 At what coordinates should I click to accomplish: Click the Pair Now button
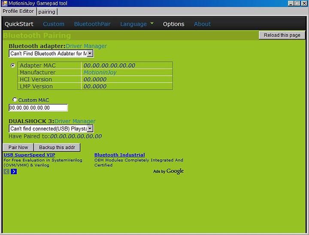pyautogui.click(x=18, y=147)
